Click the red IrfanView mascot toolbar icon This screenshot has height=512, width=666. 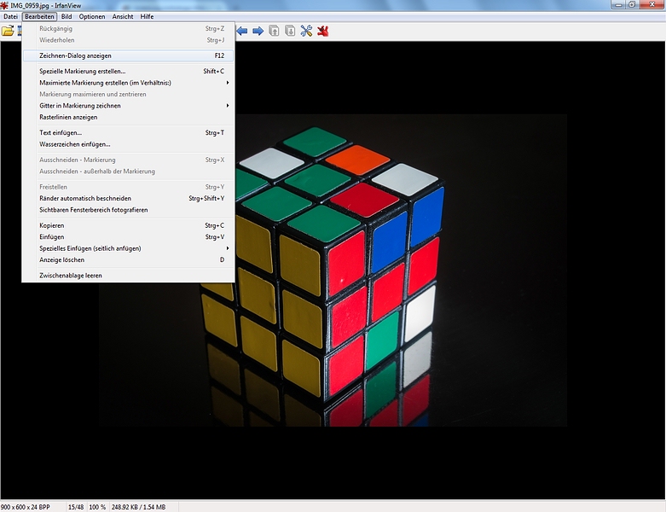coord(323,32)
